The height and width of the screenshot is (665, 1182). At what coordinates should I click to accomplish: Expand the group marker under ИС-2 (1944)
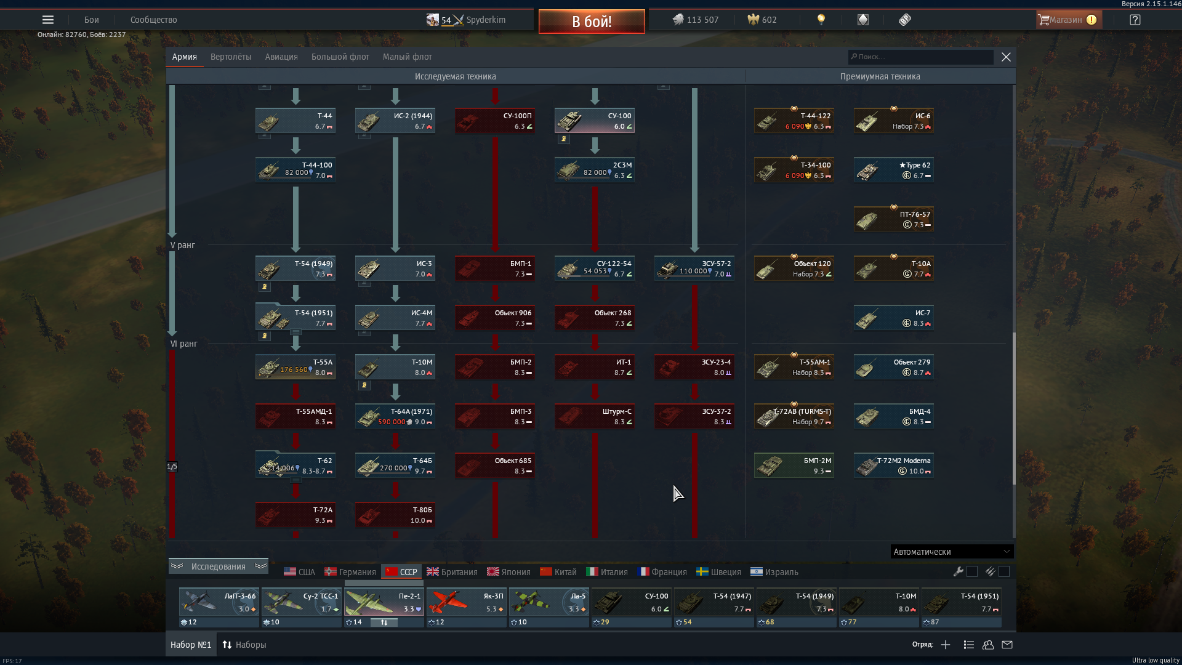click(364, 136)
